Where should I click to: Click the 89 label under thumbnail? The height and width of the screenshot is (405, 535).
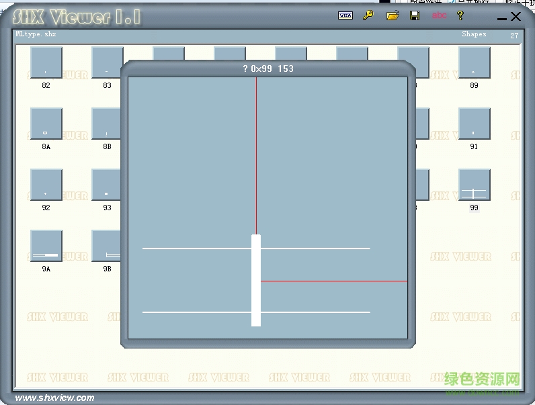pyautogui.click(x=474, y=85)
